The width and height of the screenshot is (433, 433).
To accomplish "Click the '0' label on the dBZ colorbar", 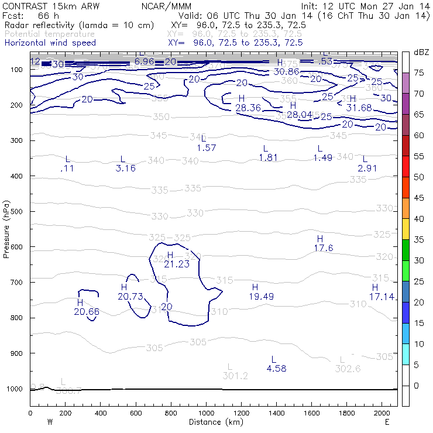I will coord(416,386).
